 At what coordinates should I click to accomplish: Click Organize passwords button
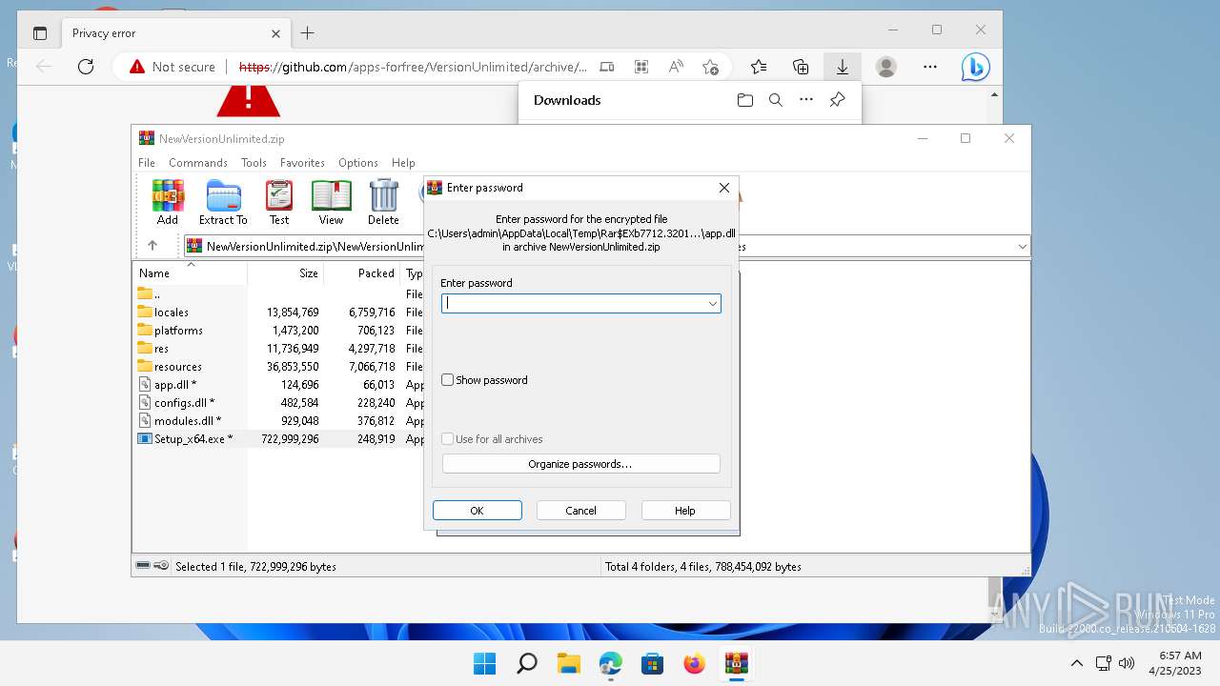coord(580,464)
